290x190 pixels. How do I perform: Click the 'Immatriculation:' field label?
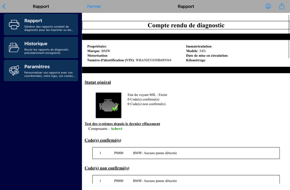(199, 46)
